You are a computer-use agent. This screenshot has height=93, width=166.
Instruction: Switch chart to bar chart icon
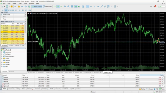pos(54,6)
